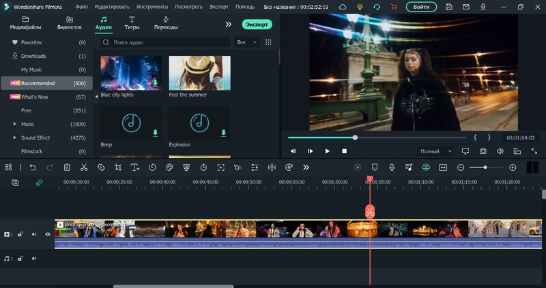The height and width of the screenshot is (288, 546).
Task: Open the audio adjust sliders icon
Action: [x=255, y=167]
